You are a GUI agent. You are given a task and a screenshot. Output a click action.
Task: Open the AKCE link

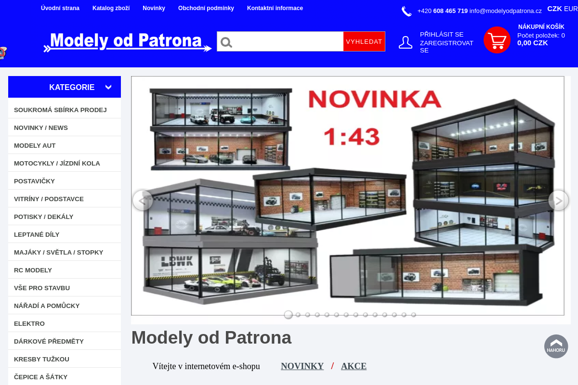click(x=354, y=366)
